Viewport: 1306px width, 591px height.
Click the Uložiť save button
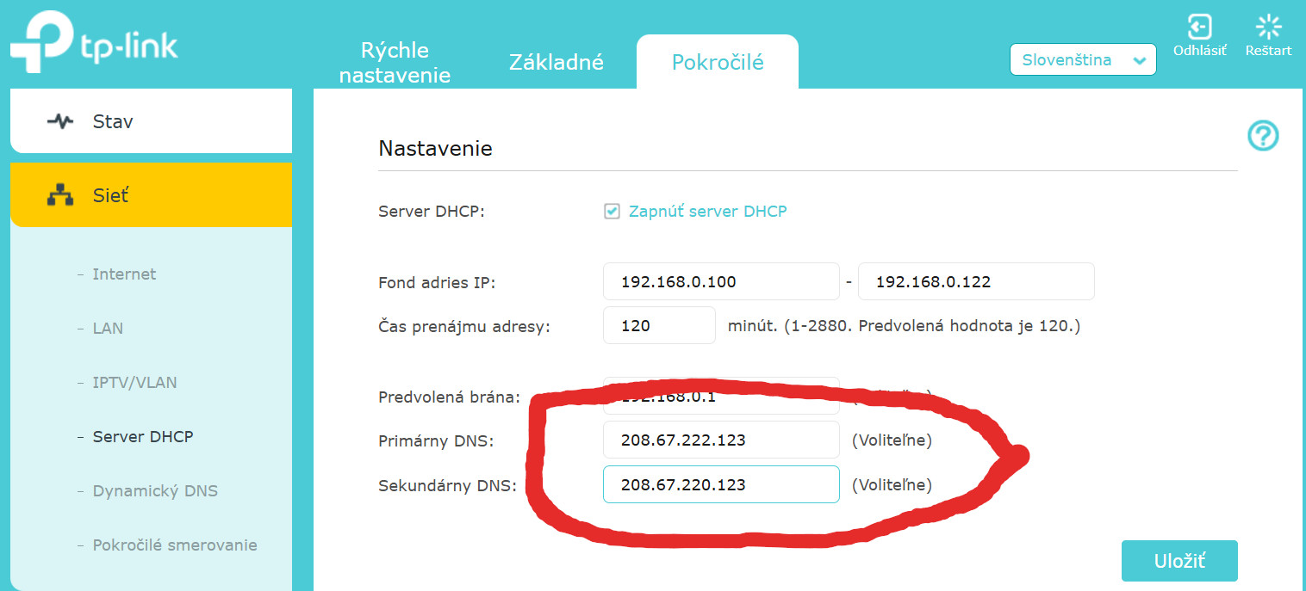point(1179,561)
